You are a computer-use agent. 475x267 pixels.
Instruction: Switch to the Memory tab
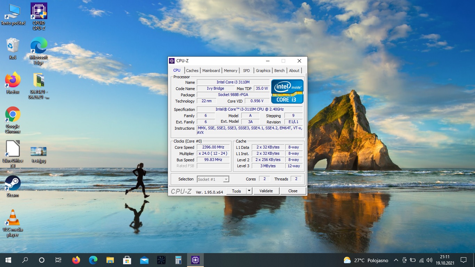click(x=230, y=71)
